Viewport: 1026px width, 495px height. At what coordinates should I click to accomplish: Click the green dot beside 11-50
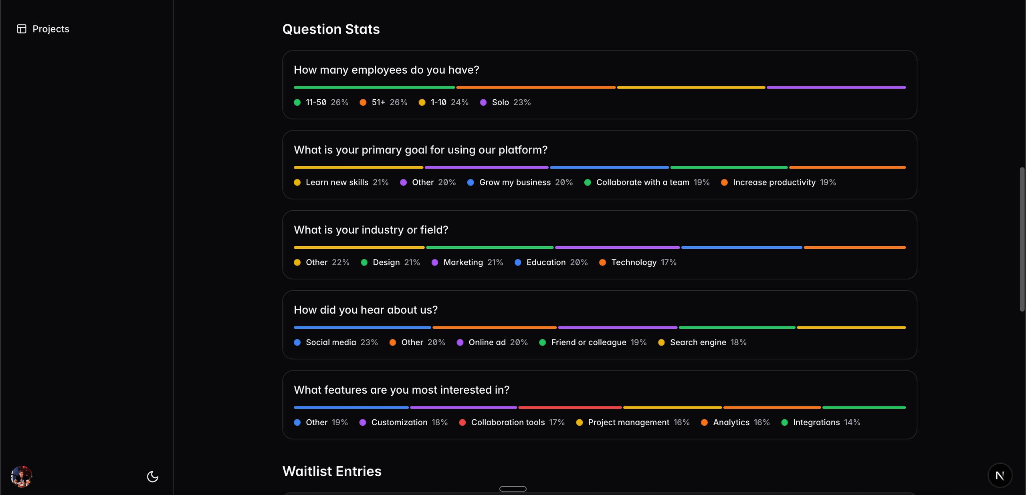point(297,103)
